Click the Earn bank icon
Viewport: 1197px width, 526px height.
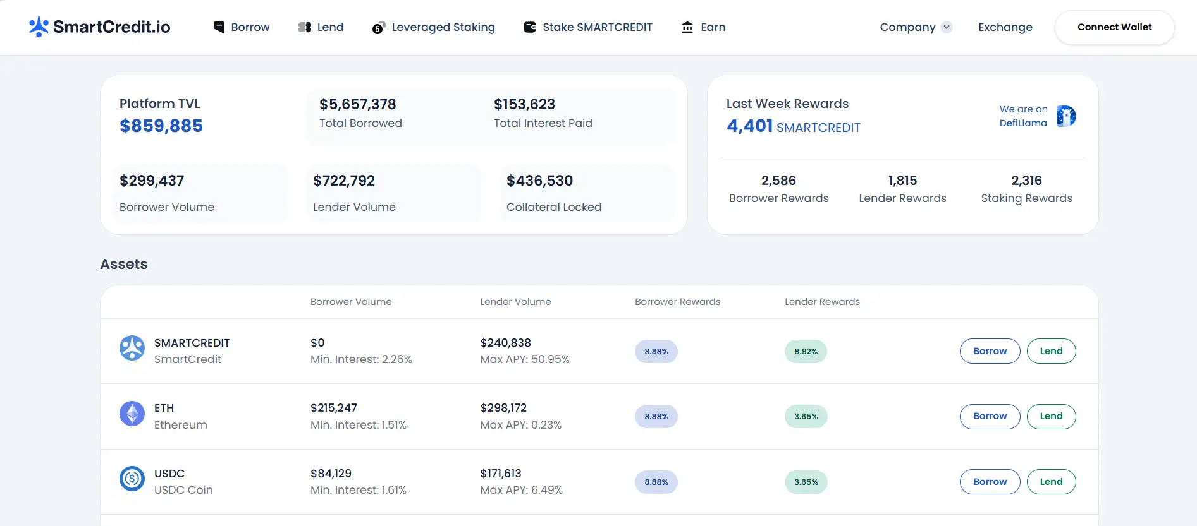coord(687,27)
